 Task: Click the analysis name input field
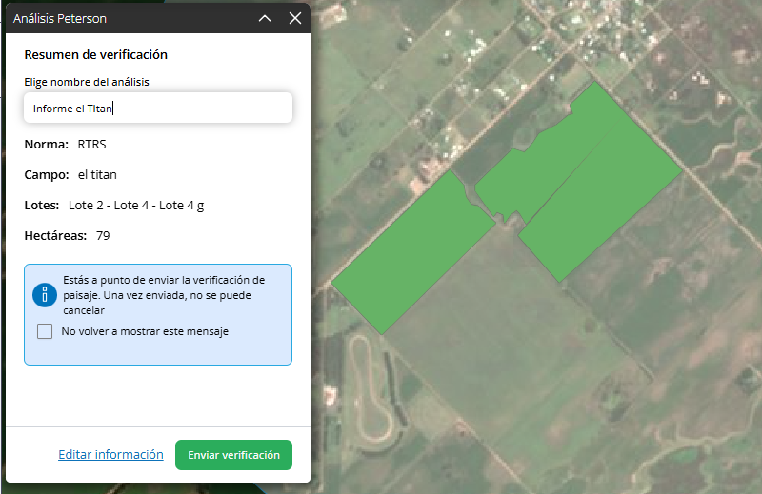[x=158, y=108]
